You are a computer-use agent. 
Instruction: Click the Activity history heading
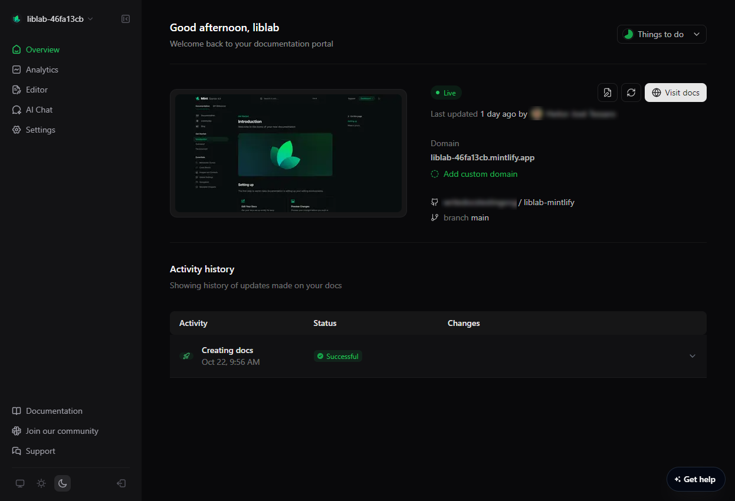(x=202, y=269)
